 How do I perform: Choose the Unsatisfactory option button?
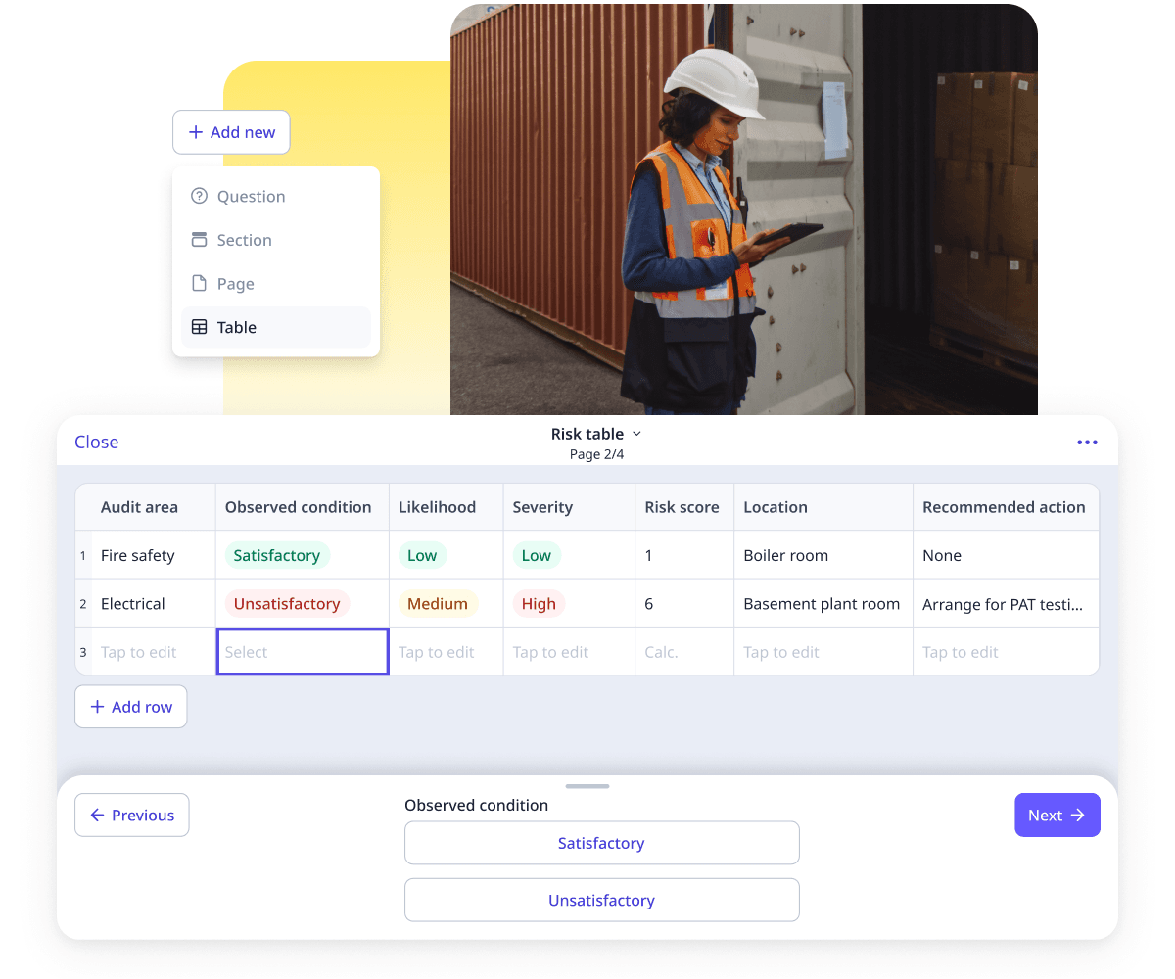click(601, 901)
